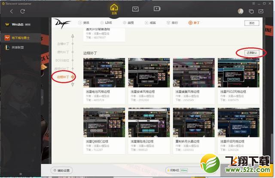
Task: Switch to the 成就 tab
Action: [x=150, y=23]
